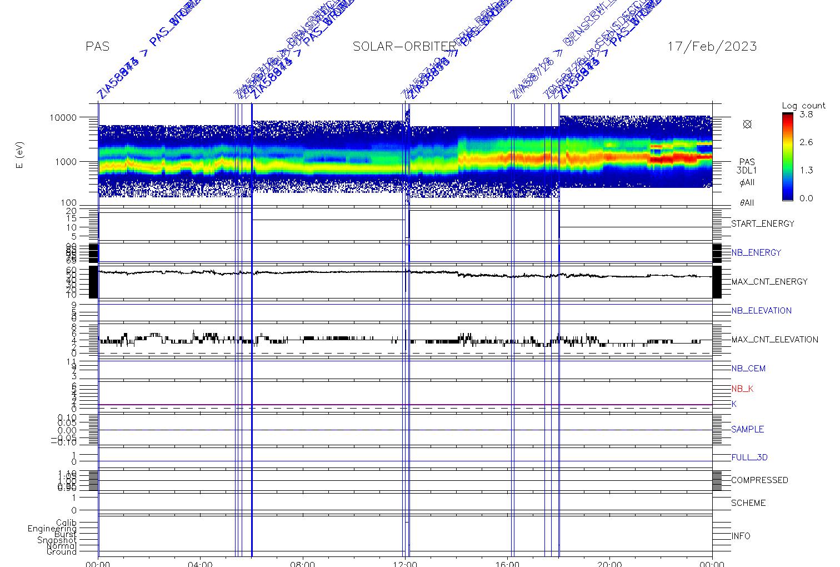Click the 0.05 tick in SAMPLE panel
The image size is (840, 567).
click(x=67, y=424)
